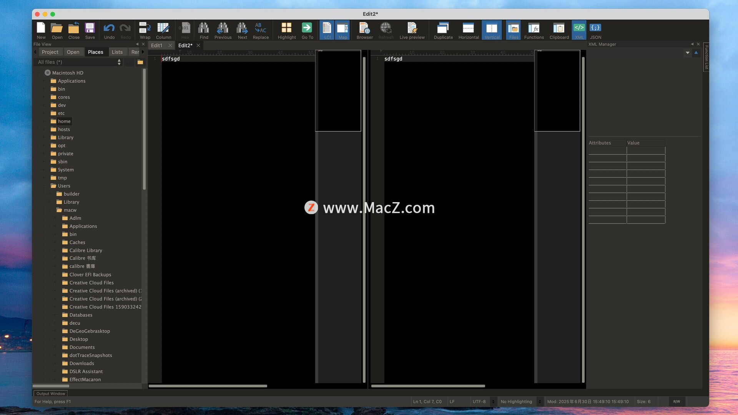Duplicate the current window
This screenshot has width=738, height=415.
pyautogui.click(x=443, y=30)
